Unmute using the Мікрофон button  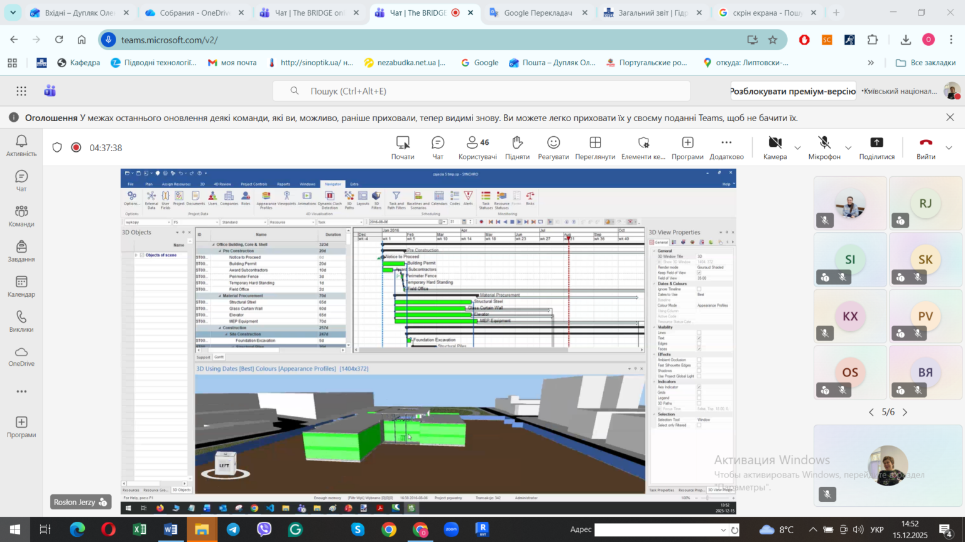[824, 147]
